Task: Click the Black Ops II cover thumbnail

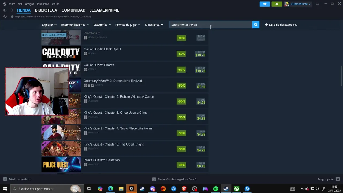Action: point(61,53)
